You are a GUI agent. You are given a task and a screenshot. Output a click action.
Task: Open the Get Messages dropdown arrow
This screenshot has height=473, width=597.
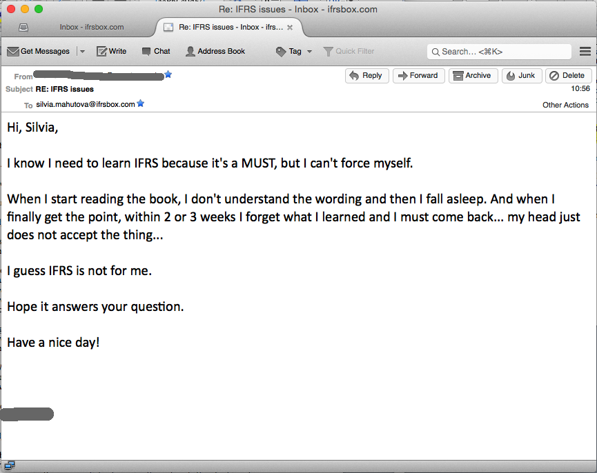[82, 52]
